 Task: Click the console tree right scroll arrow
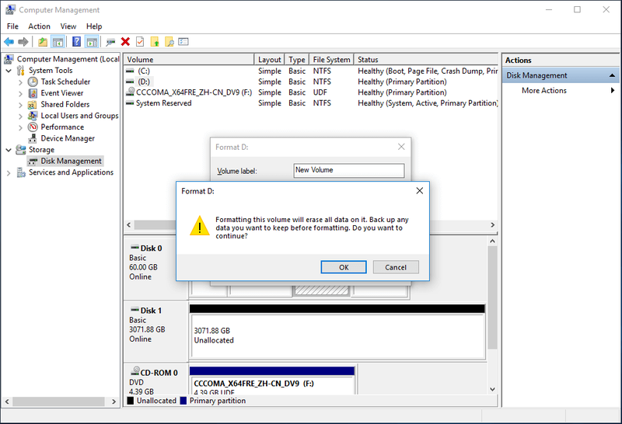point(114,401)
